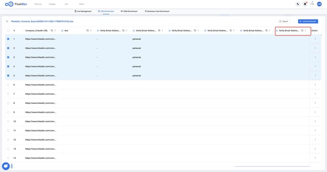The image size is (327, 172).
Task: Uncheck row 5 checkbox
Action: pyautogui.click(x=8, y=75)
